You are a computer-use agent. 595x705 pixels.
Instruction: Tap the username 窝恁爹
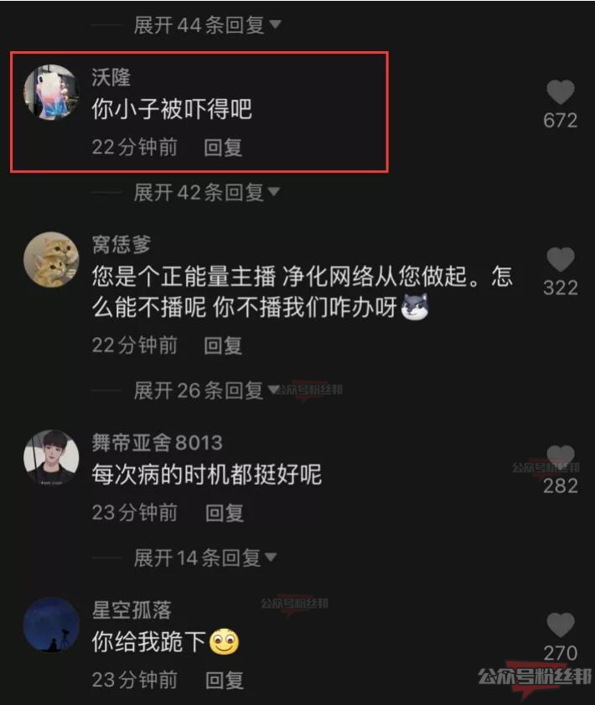click(122, 245)
